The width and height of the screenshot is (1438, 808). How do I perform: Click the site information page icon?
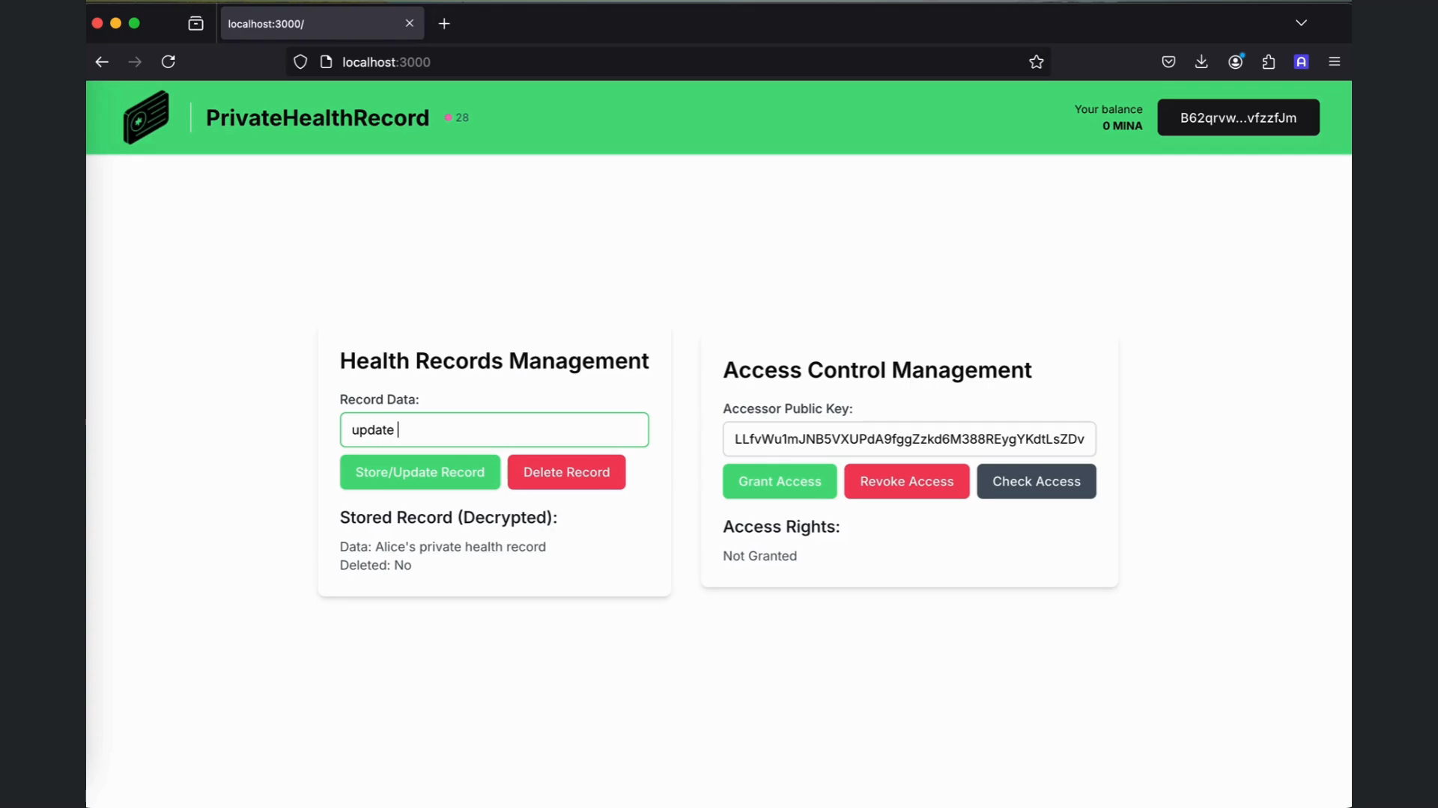[x=326, y=62]
